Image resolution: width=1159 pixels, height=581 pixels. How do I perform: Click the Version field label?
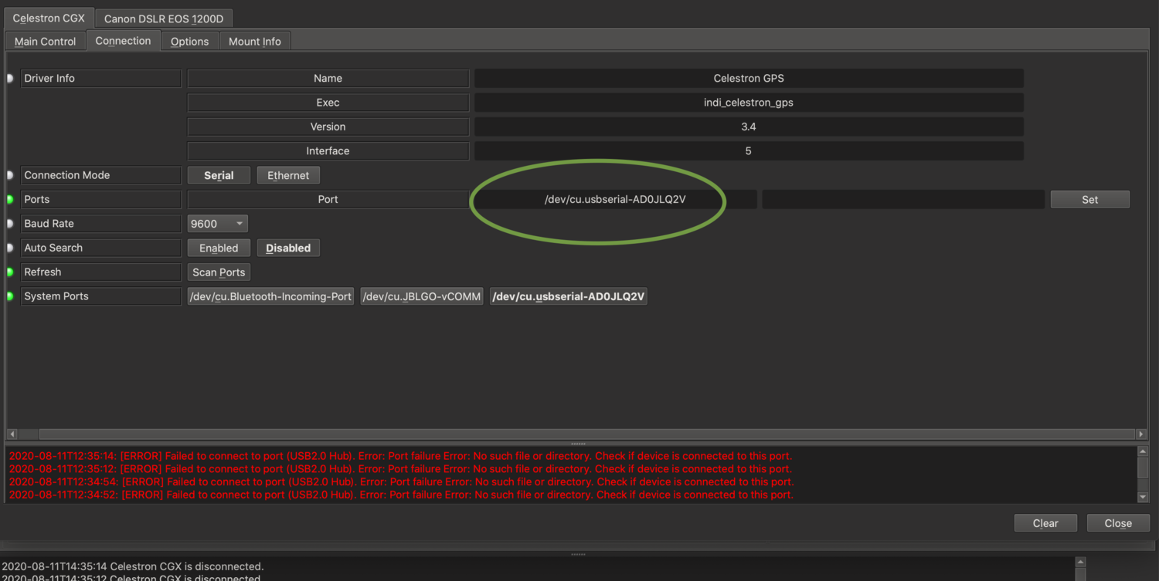[328, 127]
